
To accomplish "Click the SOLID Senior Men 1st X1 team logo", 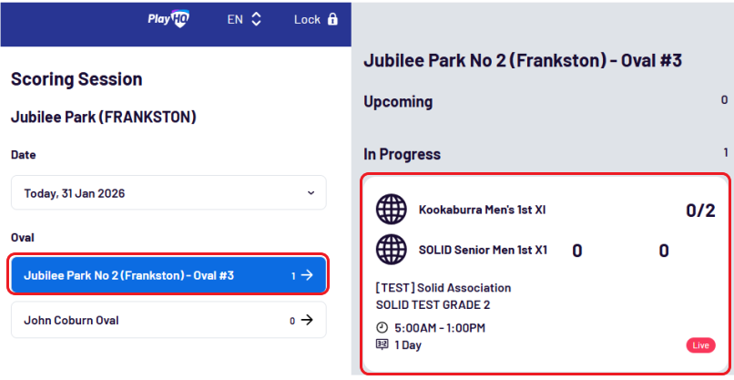I will (x=391, y=249).
